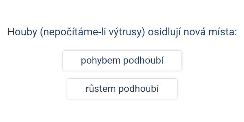
Task: Select the answer 'růstem podhoubí'
Action: tap(122, 89)
